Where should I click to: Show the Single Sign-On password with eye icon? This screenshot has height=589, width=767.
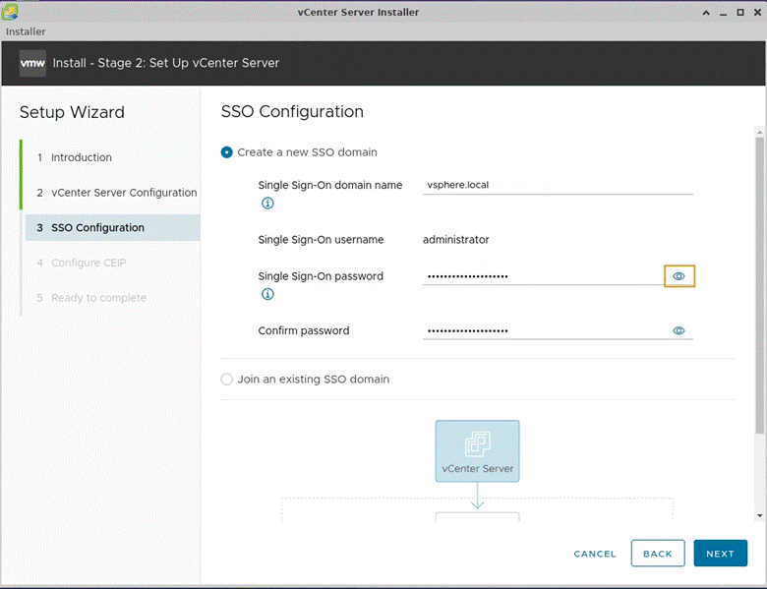click(x=678, y=276)
